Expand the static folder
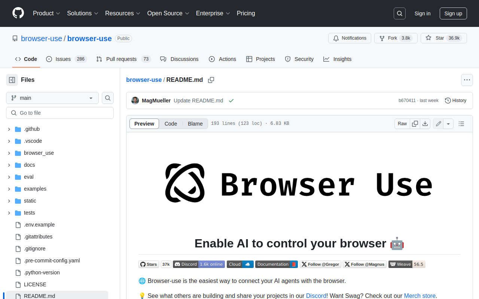 click(x=9, y=201)
